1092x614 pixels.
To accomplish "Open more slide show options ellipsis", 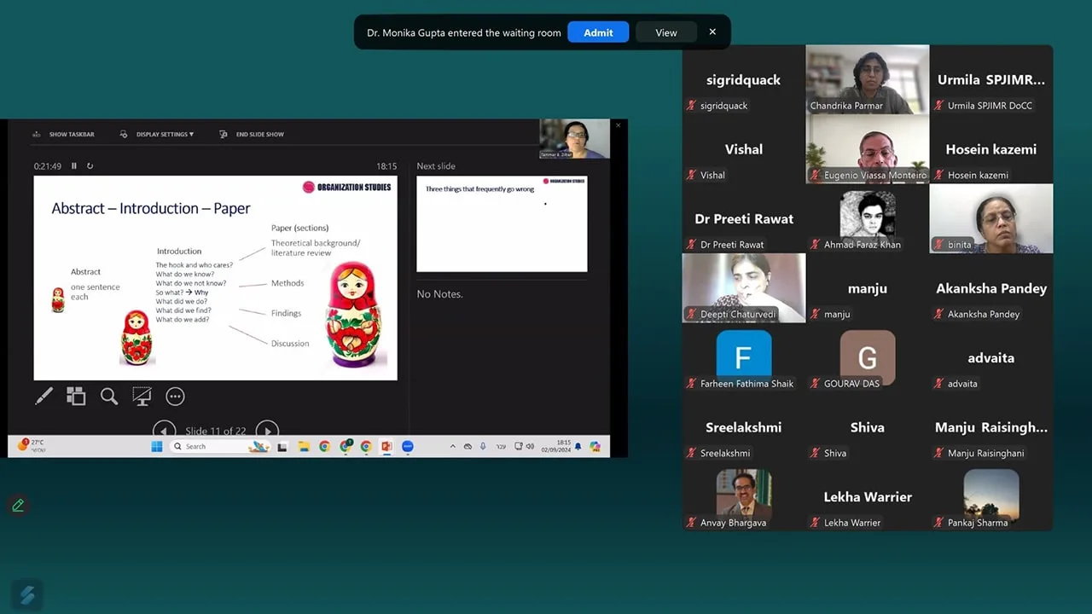I will 175,397.
